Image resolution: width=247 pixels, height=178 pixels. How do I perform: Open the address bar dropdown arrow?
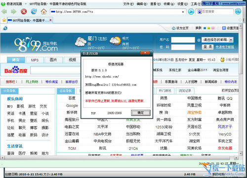point(183,12)
